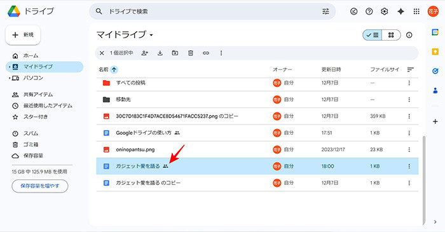Select oninopantsu.png file
This screenshot has width=445, height=232.
[x=257, y=149]
